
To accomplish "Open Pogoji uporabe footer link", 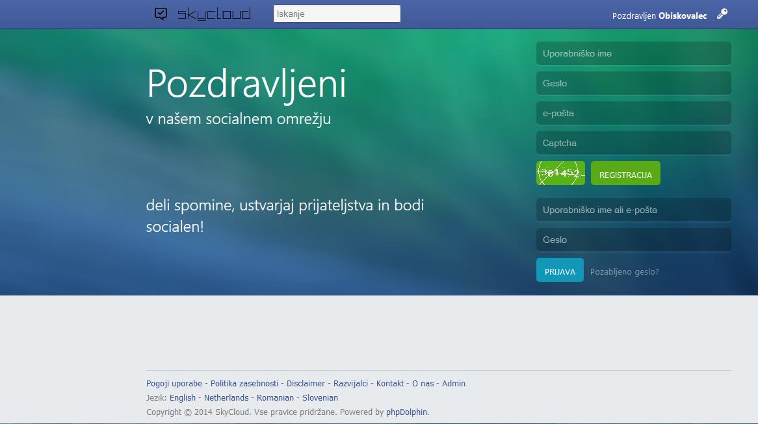I will [x=174, y=384].
